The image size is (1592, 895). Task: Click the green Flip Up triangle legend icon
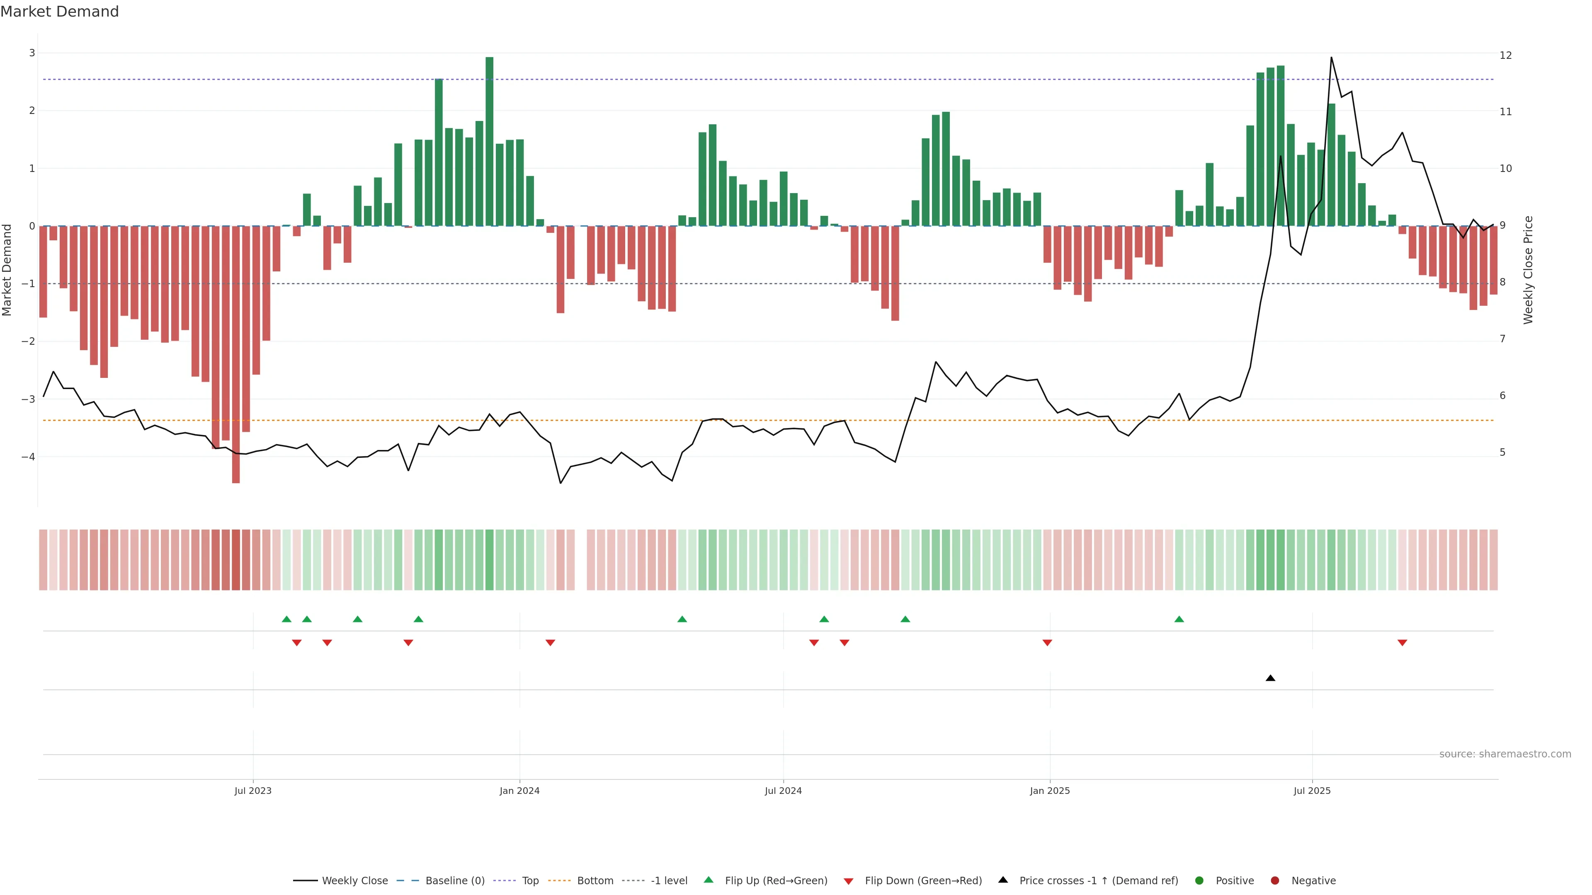pos(708,880)
